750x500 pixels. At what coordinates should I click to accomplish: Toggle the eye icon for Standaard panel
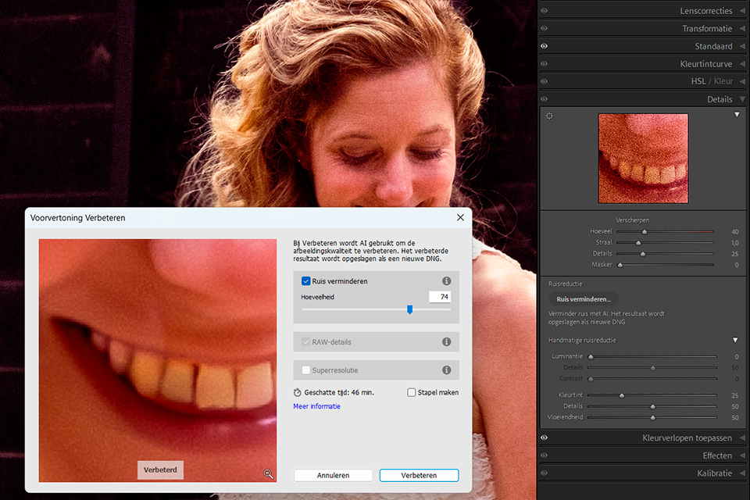(544, 46)
